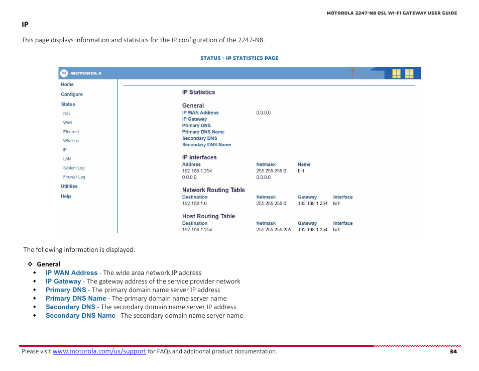Open Firewall Log status page
Viewport: 479px width, 371px height.
pyautogui.click(x=74, y=177)
